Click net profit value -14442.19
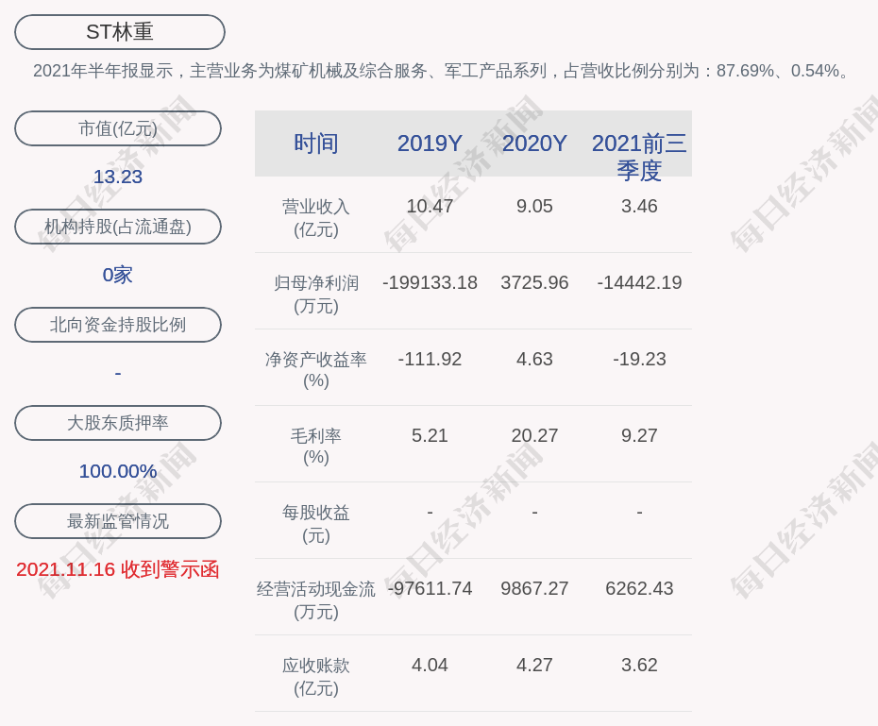 (639, 282)
